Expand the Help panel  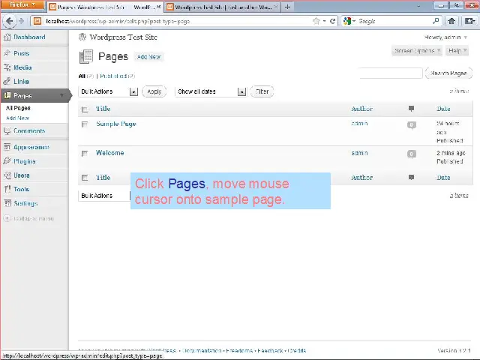pyautogui.click(x=457, y=50)
